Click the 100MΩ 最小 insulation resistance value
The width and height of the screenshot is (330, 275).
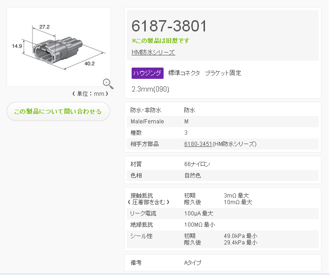[199, 225]
